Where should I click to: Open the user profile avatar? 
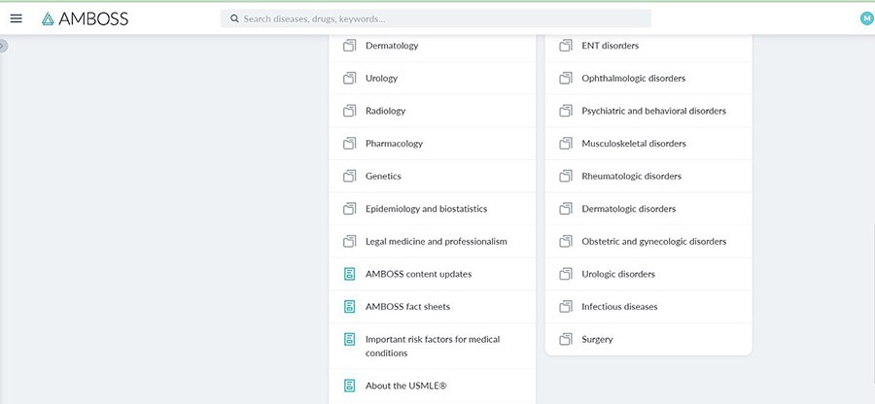866,18
